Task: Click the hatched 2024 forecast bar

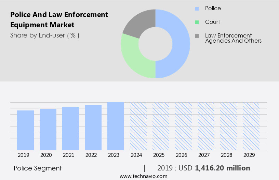Action: 138,126
